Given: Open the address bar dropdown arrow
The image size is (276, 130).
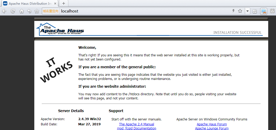Looking at the screenshot, I should 247,11.
